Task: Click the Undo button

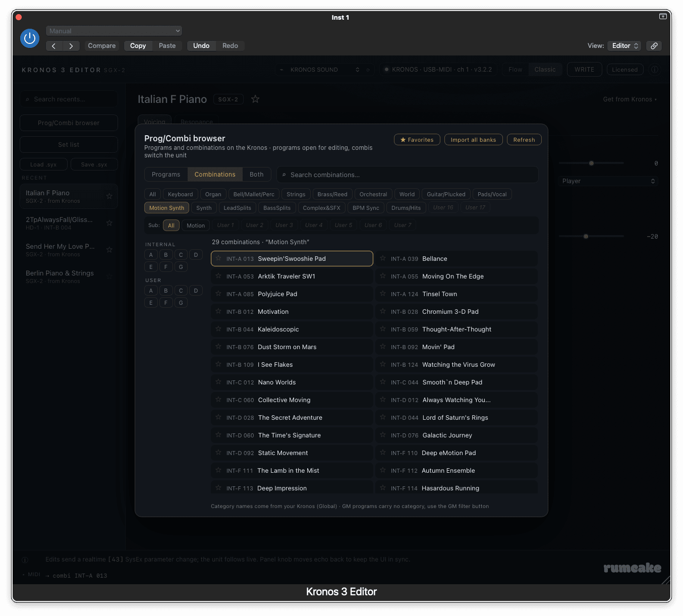Action: 201,46
